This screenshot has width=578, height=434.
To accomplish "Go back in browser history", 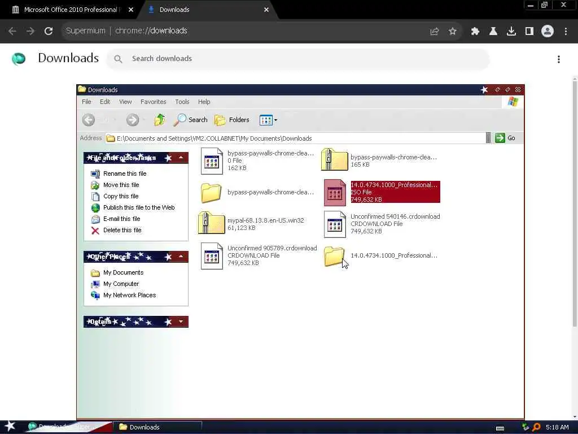I will 12,31.
